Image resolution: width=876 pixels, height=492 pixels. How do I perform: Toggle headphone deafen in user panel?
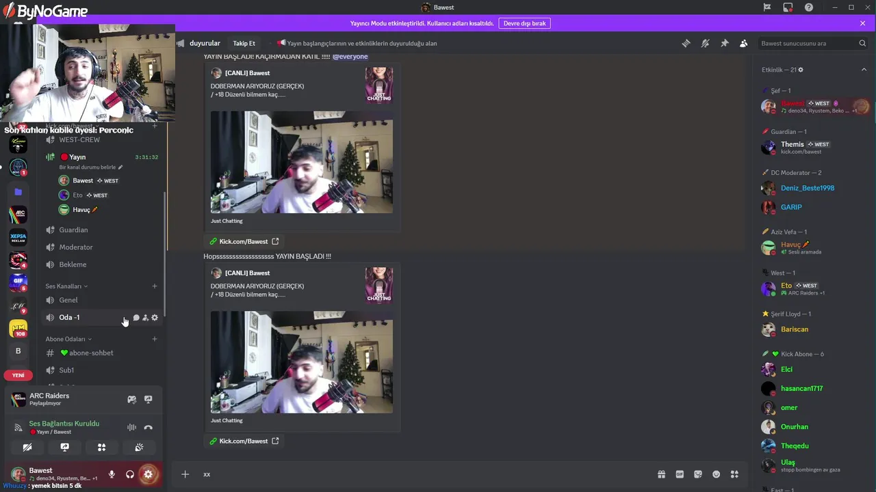[130, 474]
